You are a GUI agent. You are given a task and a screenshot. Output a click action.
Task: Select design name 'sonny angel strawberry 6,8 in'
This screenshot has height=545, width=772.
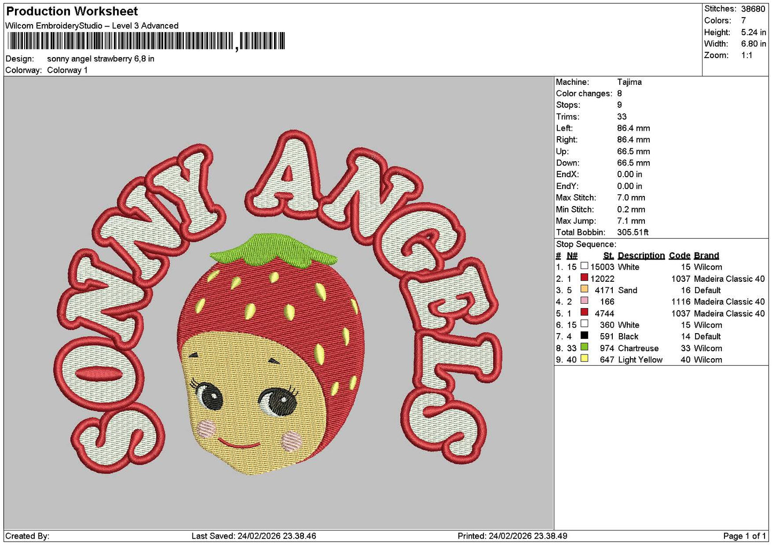(100, 59)
